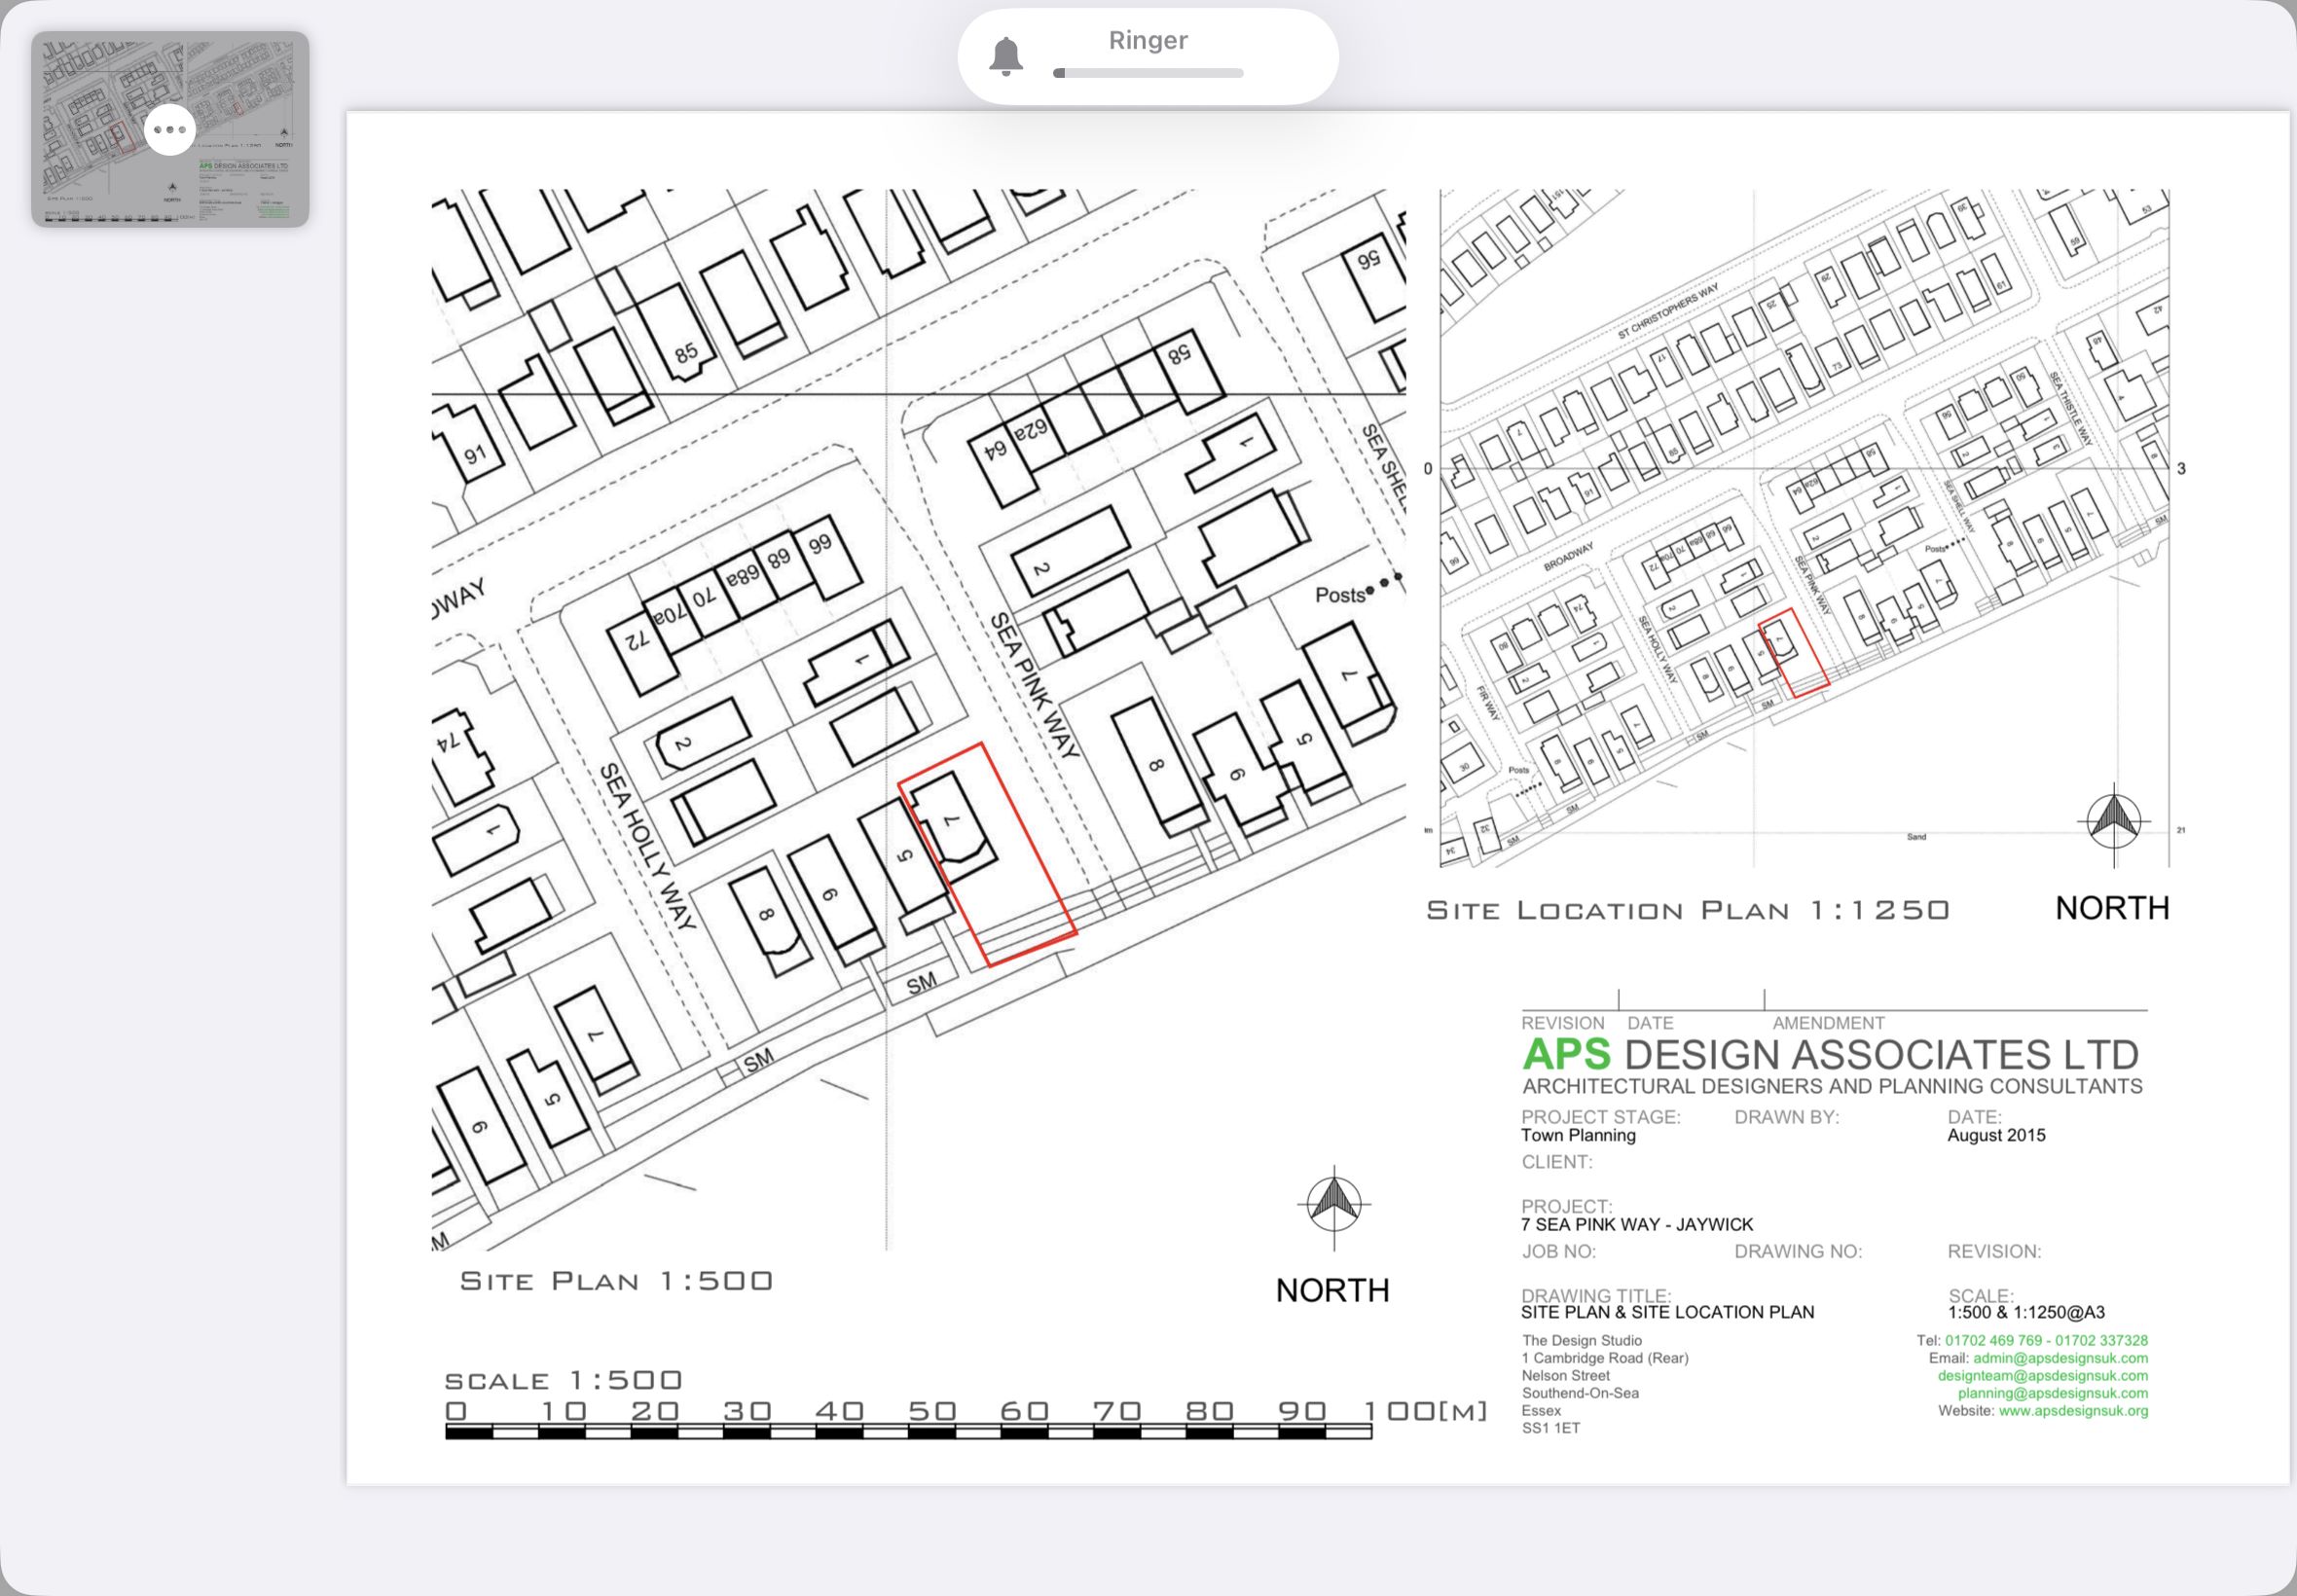Tap the "SS1 1ET" postcode
This screenshot has width=2297, height=1596.
[x=1551, y=1428]
